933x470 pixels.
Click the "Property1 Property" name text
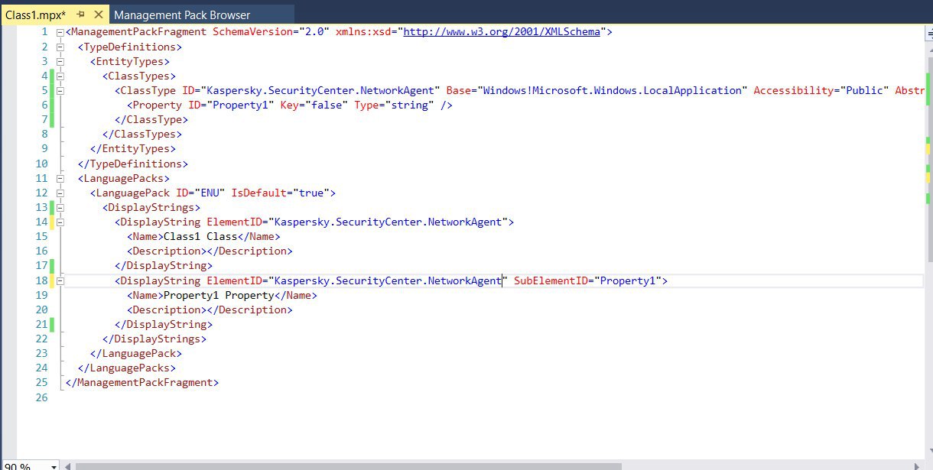pos(219,295)
